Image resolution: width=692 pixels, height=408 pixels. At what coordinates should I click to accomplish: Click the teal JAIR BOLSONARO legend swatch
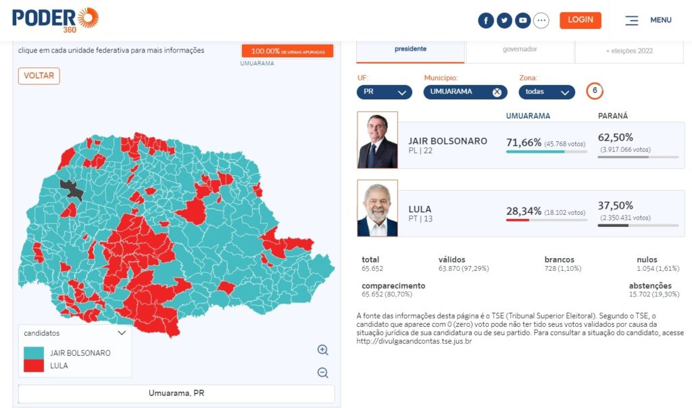[34, 353]
